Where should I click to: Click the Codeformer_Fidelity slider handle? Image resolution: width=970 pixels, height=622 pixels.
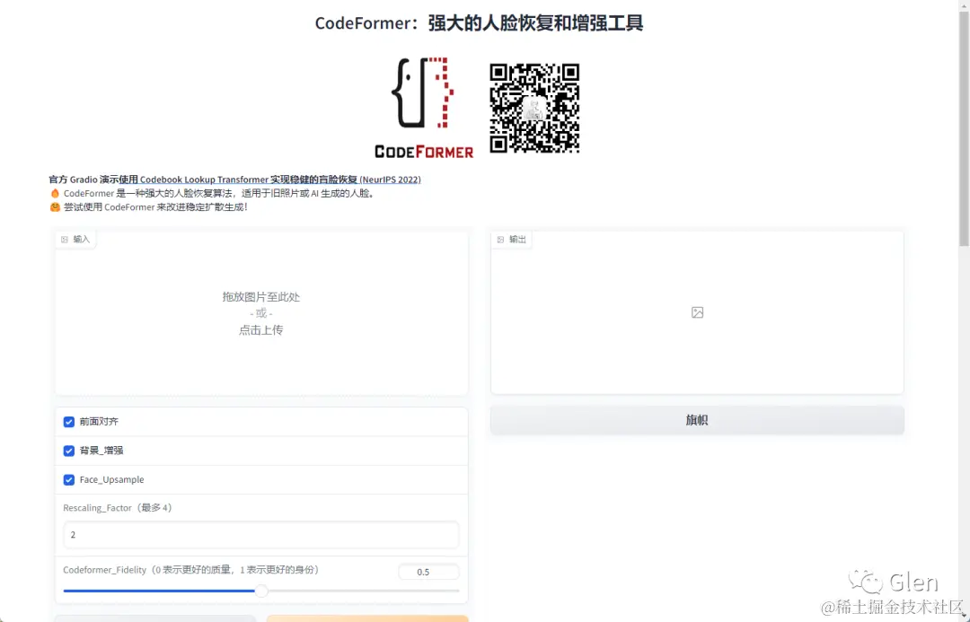[261, 591]
